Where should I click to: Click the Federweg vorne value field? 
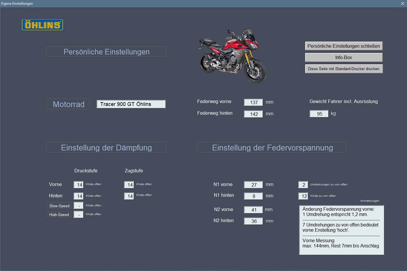(x=253, y=102)
